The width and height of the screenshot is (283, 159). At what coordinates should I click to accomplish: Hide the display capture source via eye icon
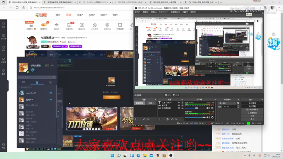[179, 108]
